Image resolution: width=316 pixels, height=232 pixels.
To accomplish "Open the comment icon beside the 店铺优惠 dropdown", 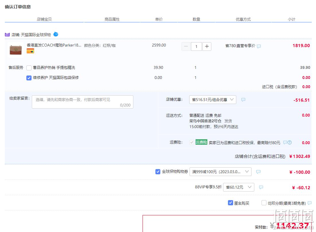I will click(243, 100).
